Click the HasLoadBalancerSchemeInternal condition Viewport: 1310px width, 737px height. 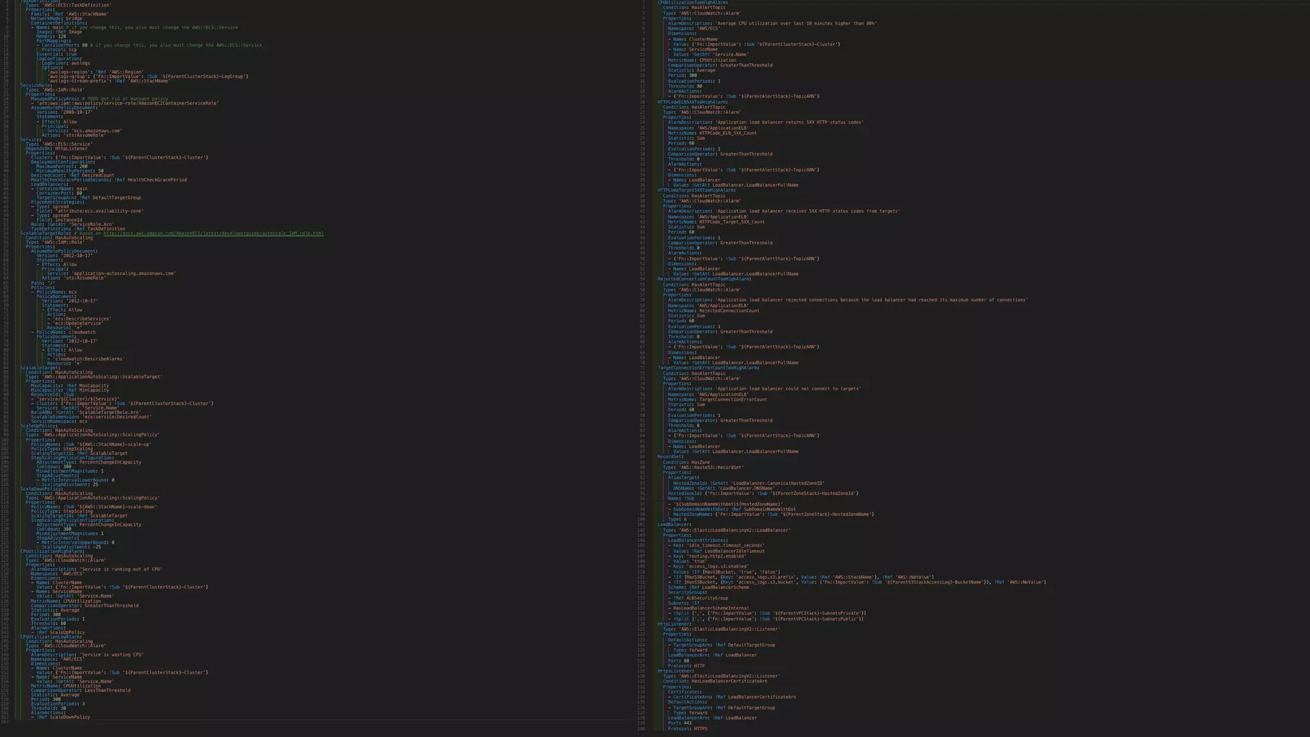pyautogui.click(x=711, y=608)
